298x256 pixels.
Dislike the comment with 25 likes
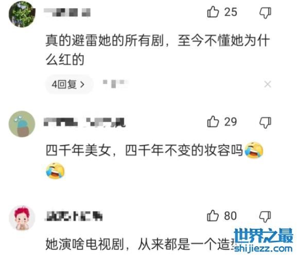(265, 13)
